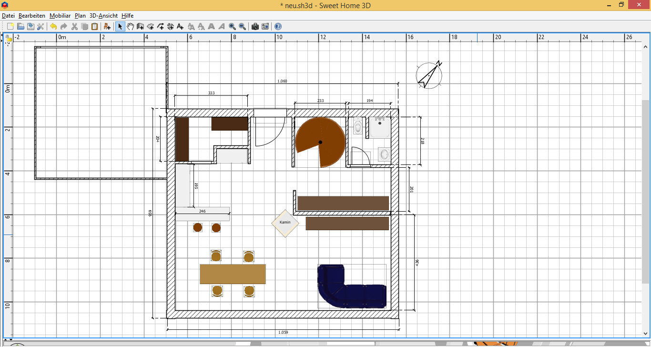The height and width of the screenshot is (347, 651).
Task: Create a new home file
Action: click(x=10, y=27)
